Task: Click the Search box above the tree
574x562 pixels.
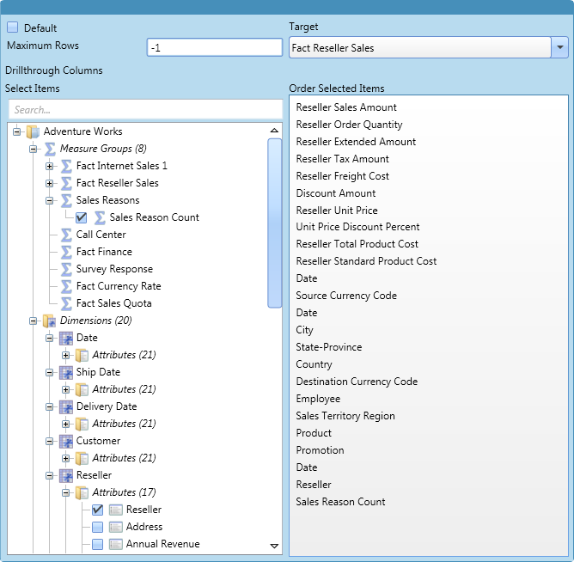Action: 146,109
